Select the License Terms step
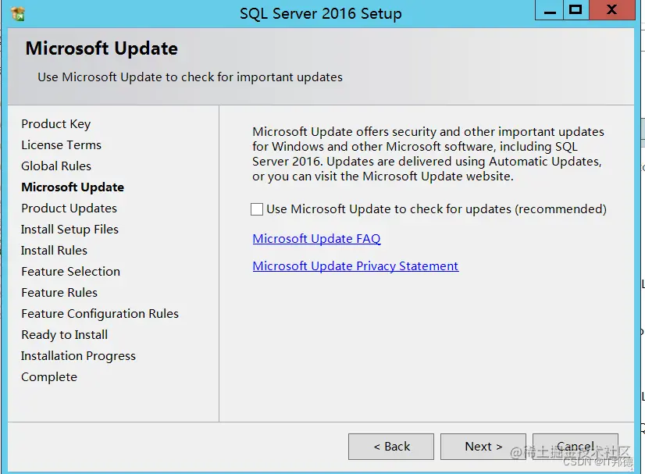The height and width of the screenshot is (474, 645). tap(61, 144)
